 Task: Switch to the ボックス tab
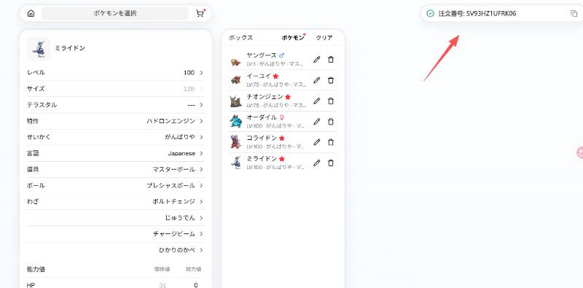tap(240, 38)
